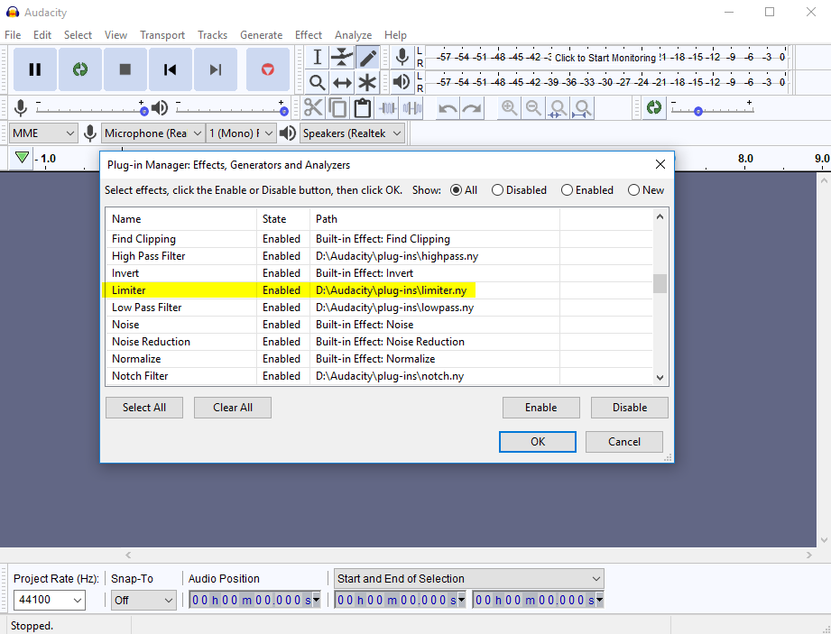Select the Noise Reduction row
This screenshot has height=634, width=831.
[x=378, y=342]
